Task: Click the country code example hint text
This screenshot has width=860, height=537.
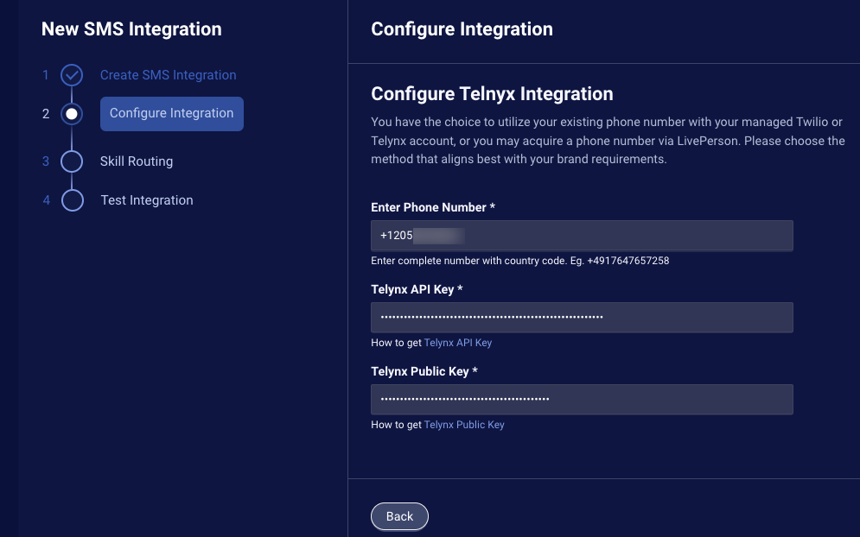Action: click(520, 261)
